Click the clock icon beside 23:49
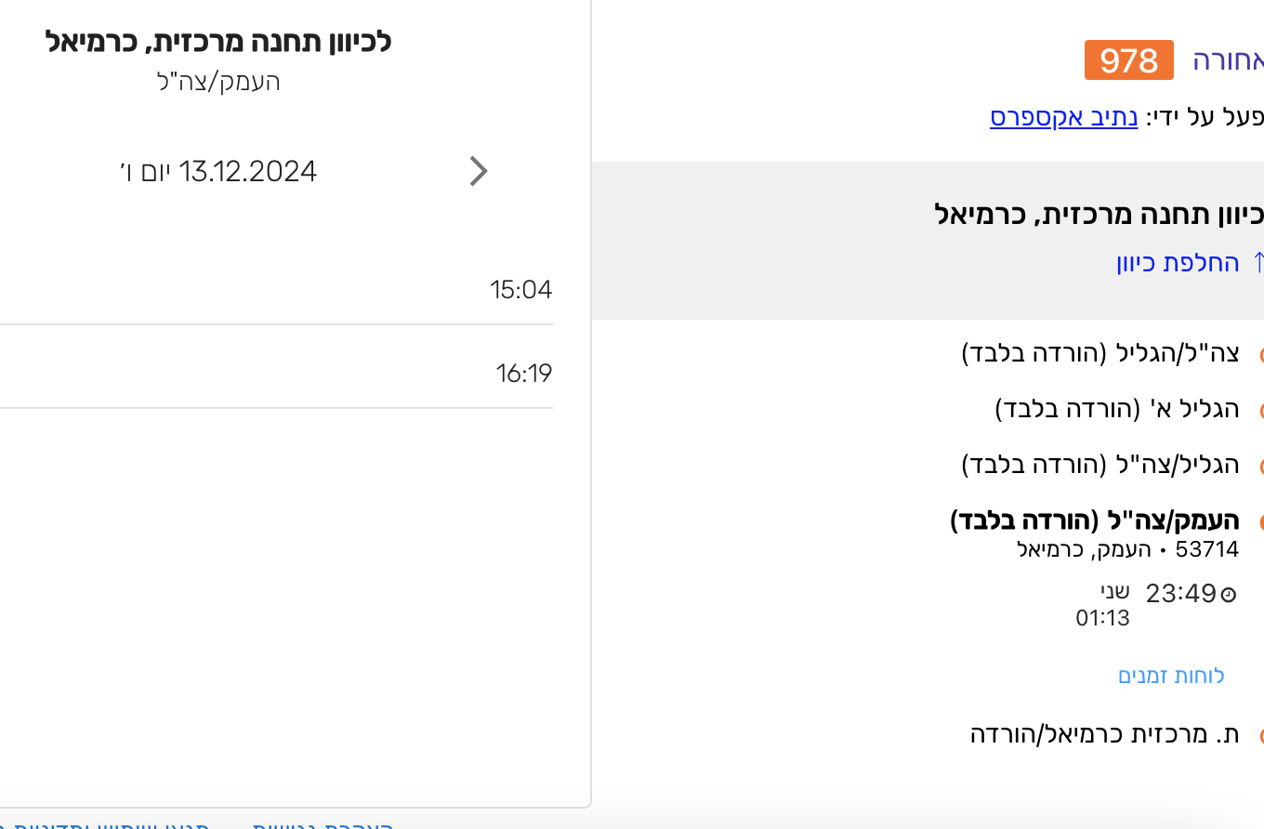This screenshot has height=829, width=1264. [1229, 595]
